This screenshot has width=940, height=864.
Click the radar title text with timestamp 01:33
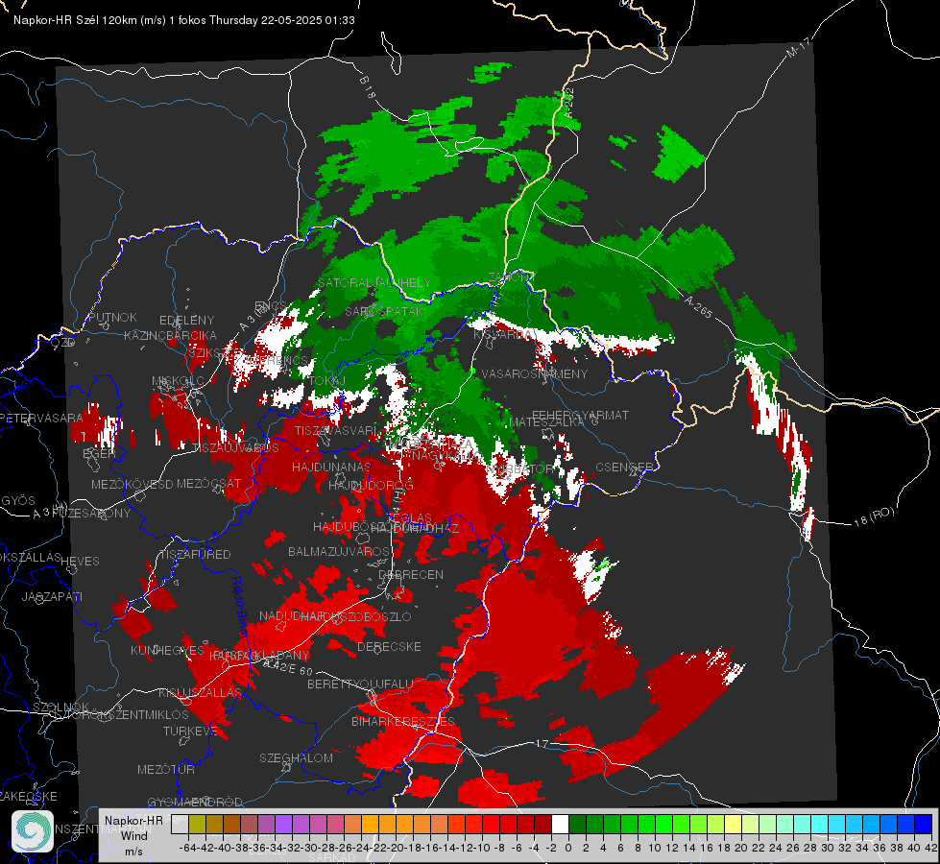coord(184,20)
